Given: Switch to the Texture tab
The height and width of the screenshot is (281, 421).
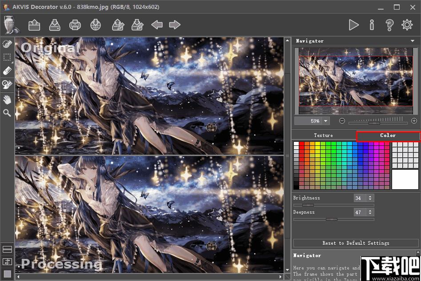Looking at the screenshot, I should pos(323,136).
